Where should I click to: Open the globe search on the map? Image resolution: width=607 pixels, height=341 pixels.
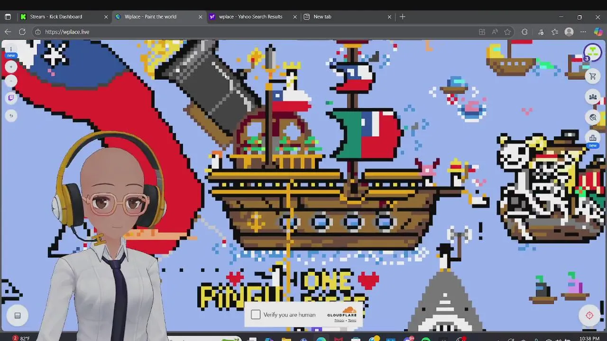click(x=593, y=117)
